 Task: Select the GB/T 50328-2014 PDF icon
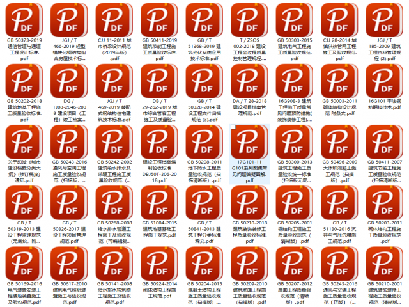(x=204, y=81)
